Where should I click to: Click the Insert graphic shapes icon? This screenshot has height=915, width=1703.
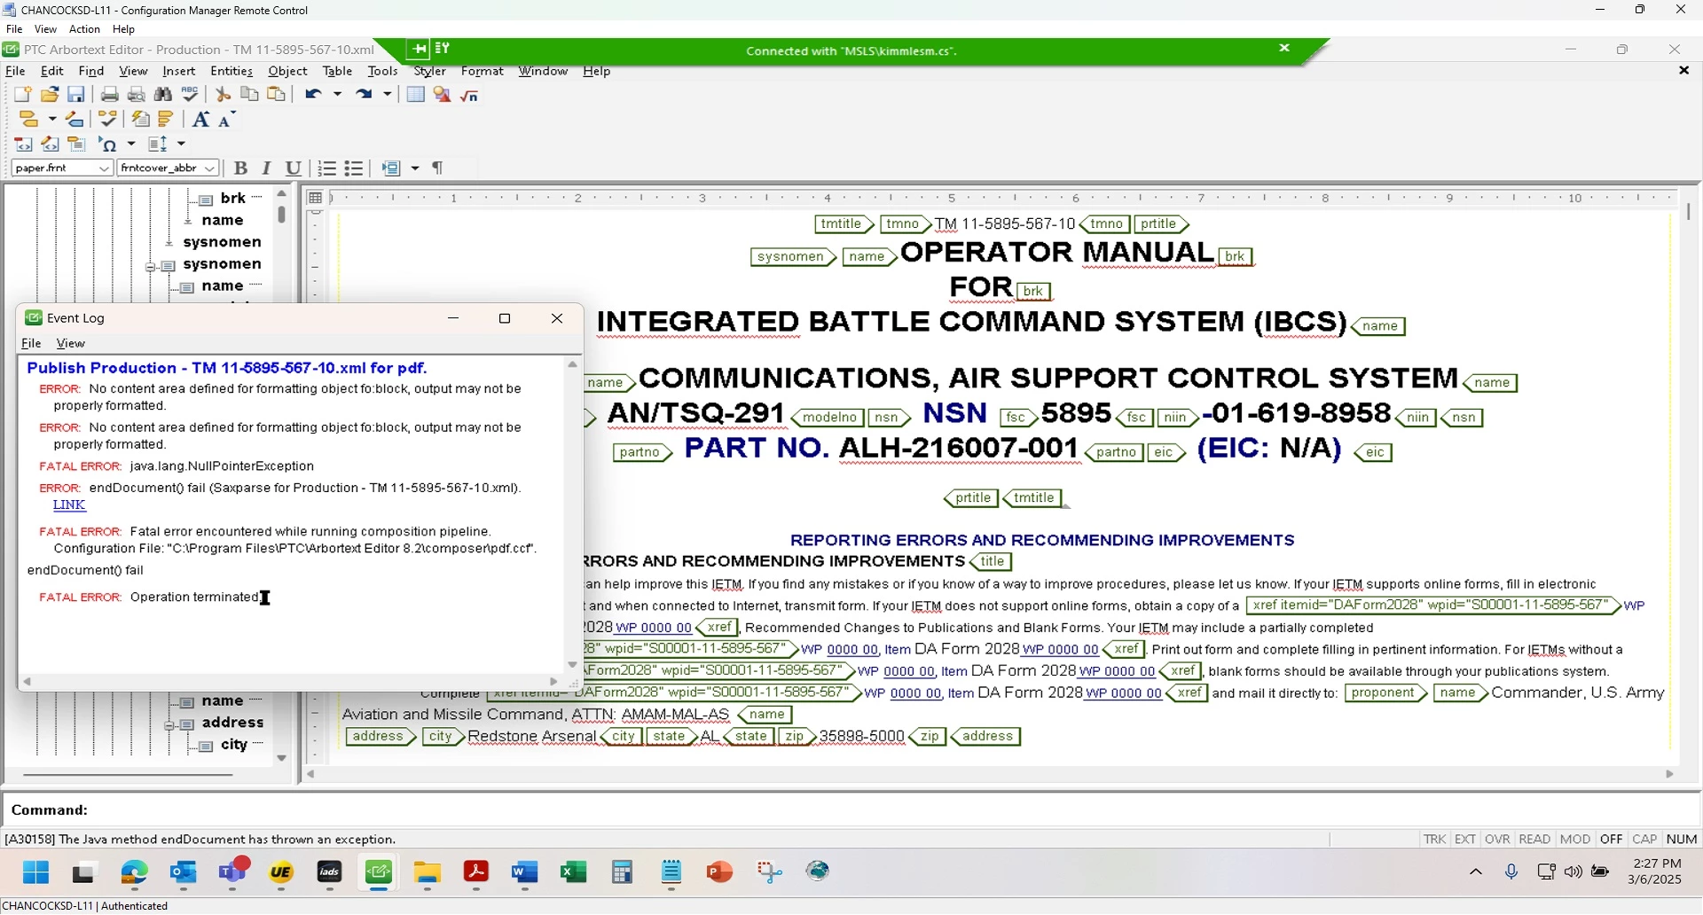click(443, 95)
